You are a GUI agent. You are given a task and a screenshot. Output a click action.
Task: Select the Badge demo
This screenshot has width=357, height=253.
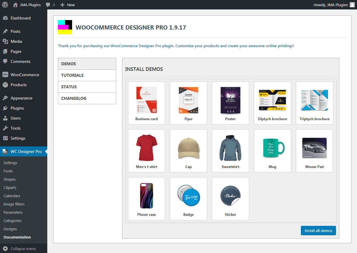click(189, 199)
